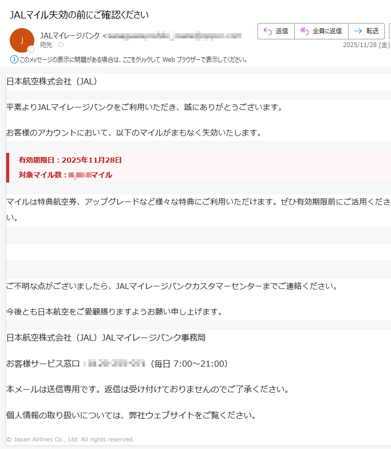Select the 宛先 recipient label
The image size is (391, 449).
46,45
